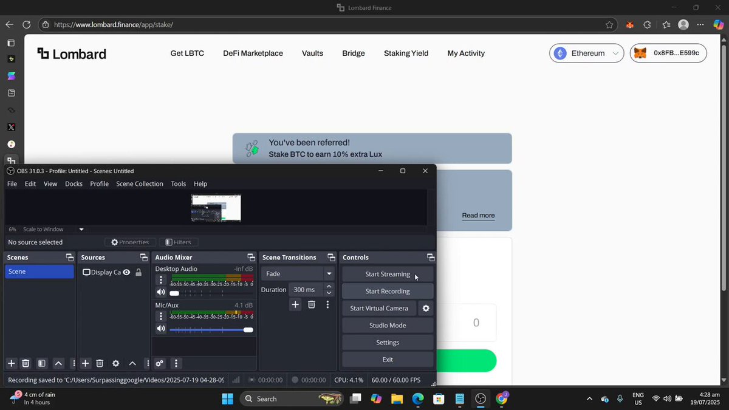
Task: Open the Windows Start menu
Action: 227,398
